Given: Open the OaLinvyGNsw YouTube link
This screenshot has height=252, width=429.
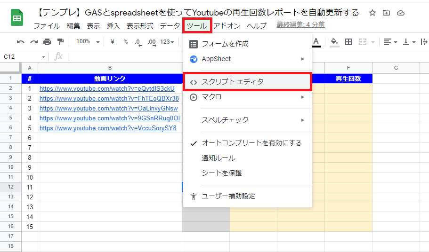Looking at the screenshot, I should coord(109,109).
